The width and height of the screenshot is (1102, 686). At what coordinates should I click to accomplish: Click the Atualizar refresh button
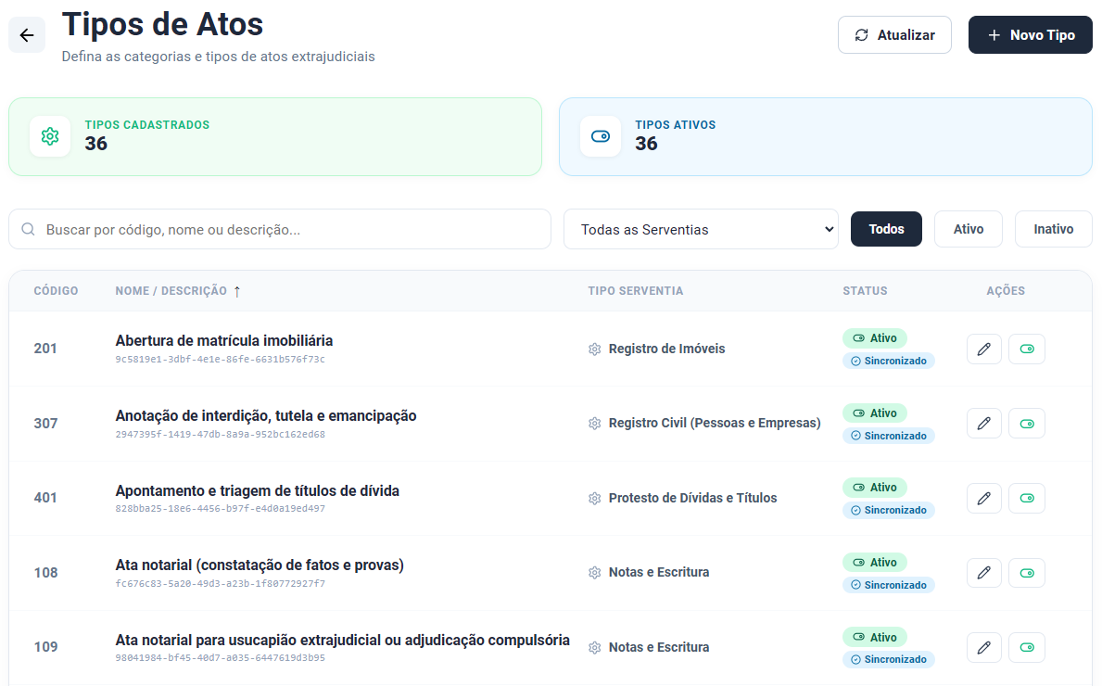tap(894, 35)
